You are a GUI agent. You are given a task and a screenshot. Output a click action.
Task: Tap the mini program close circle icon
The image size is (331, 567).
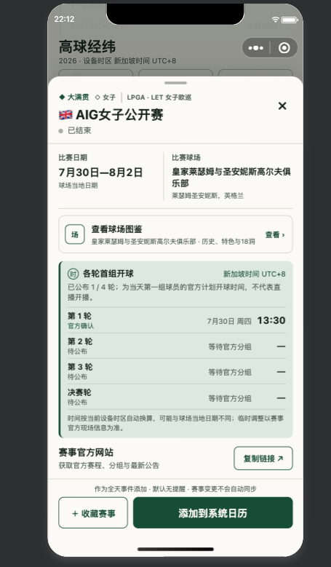[x=284, y=48]
